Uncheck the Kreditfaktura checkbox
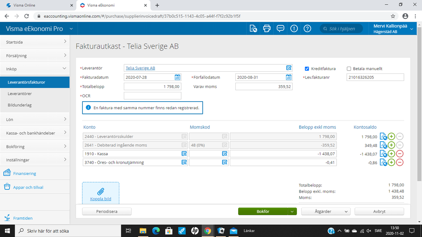 pos(307,69)
